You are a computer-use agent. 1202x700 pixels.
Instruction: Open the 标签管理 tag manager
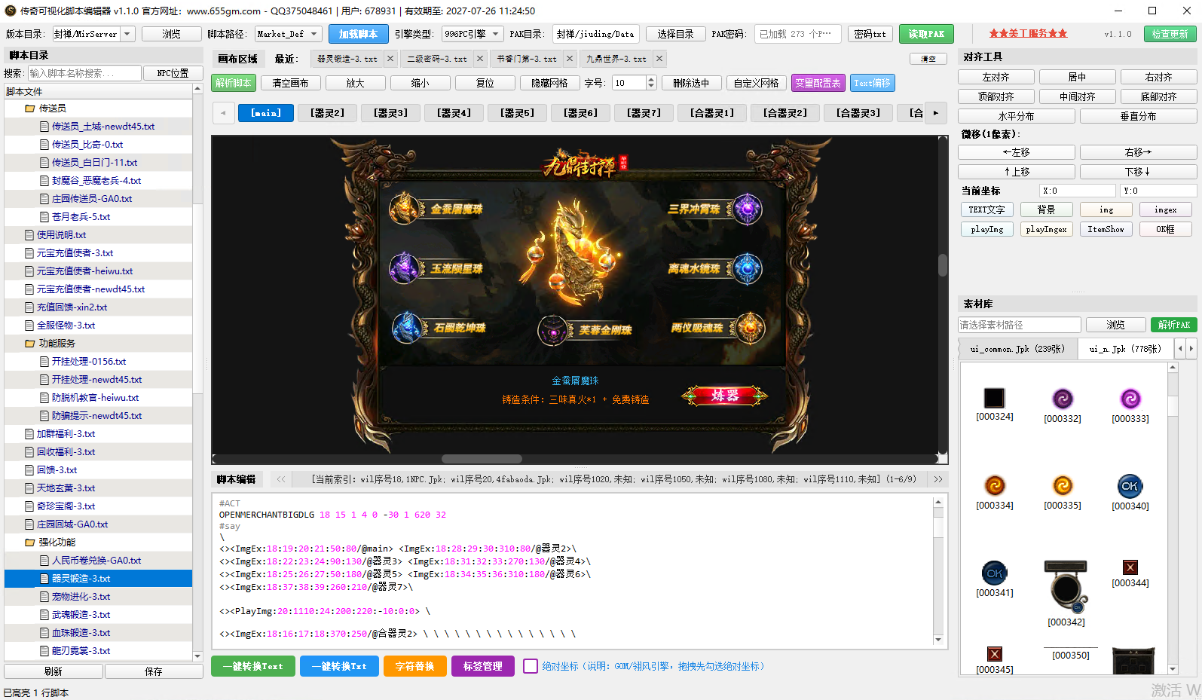click(483, 666)
